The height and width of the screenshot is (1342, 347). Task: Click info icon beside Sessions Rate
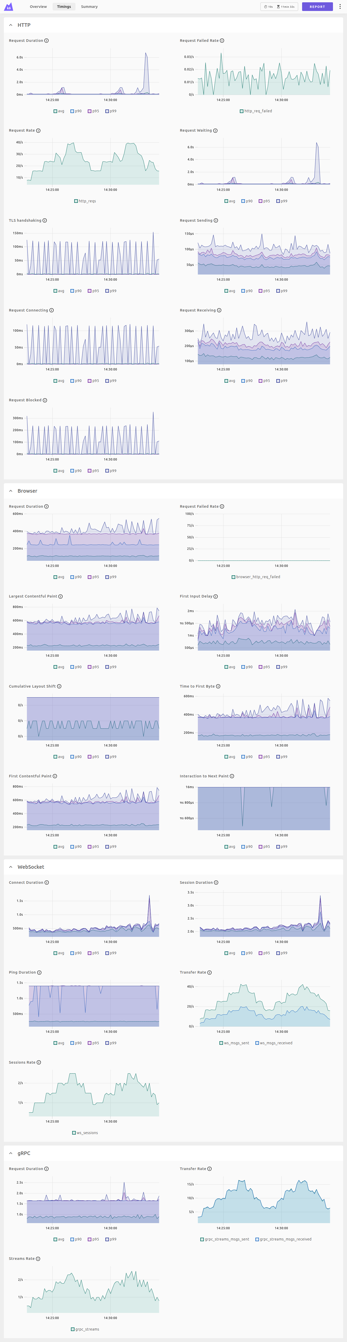[39, 1062]
